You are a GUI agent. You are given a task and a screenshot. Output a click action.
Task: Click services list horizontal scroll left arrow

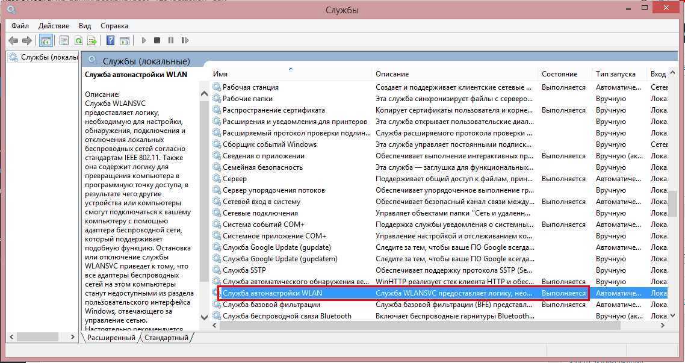[214, 326]
